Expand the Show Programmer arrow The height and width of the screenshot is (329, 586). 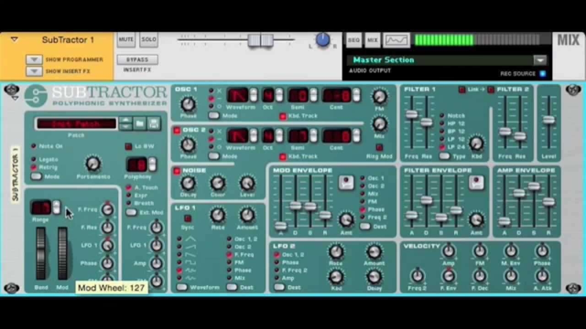[34, 60]
